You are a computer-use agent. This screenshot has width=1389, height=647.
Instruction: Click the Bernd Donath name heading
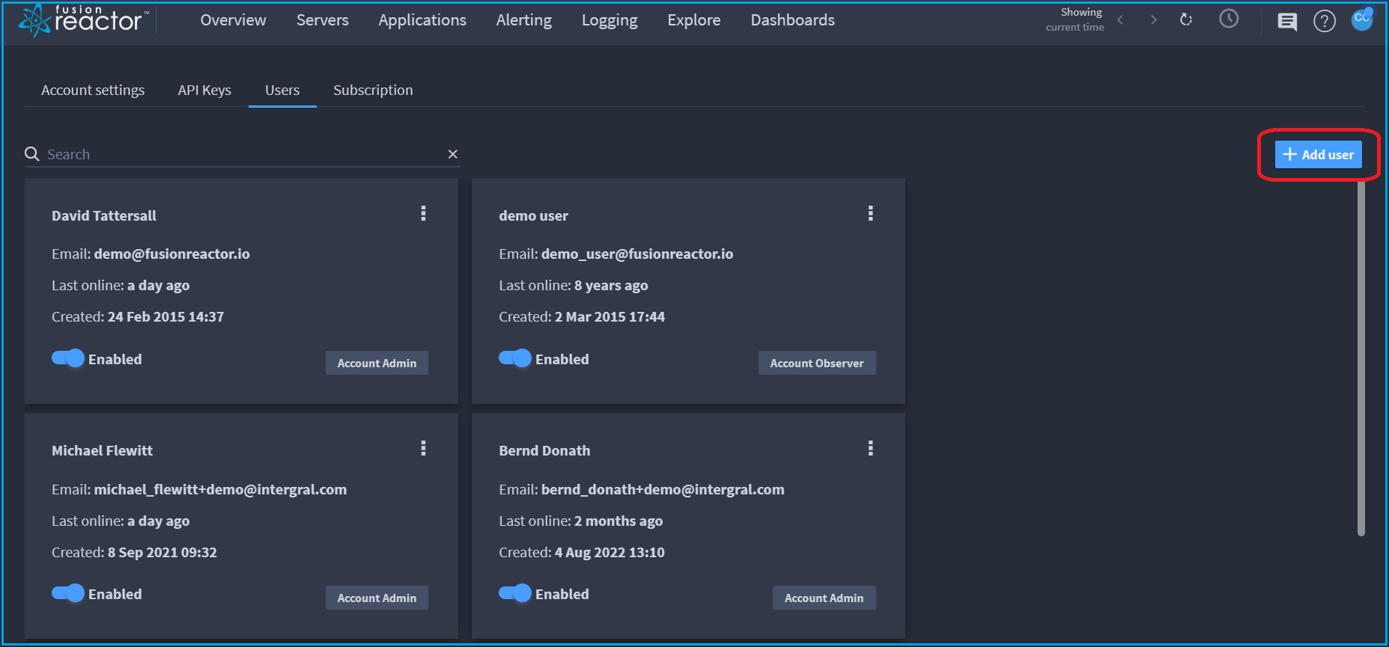544,450
